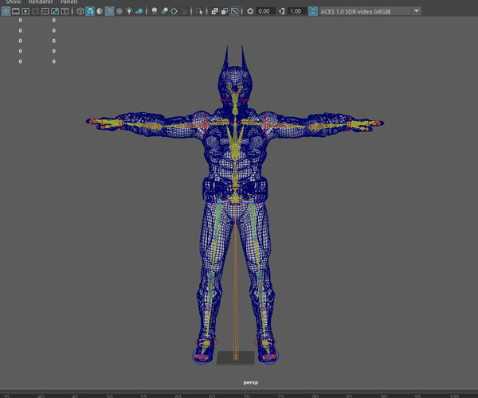The image size is (478, 398).
Task: Toggle the view transform icon
Action: point(313,12)
